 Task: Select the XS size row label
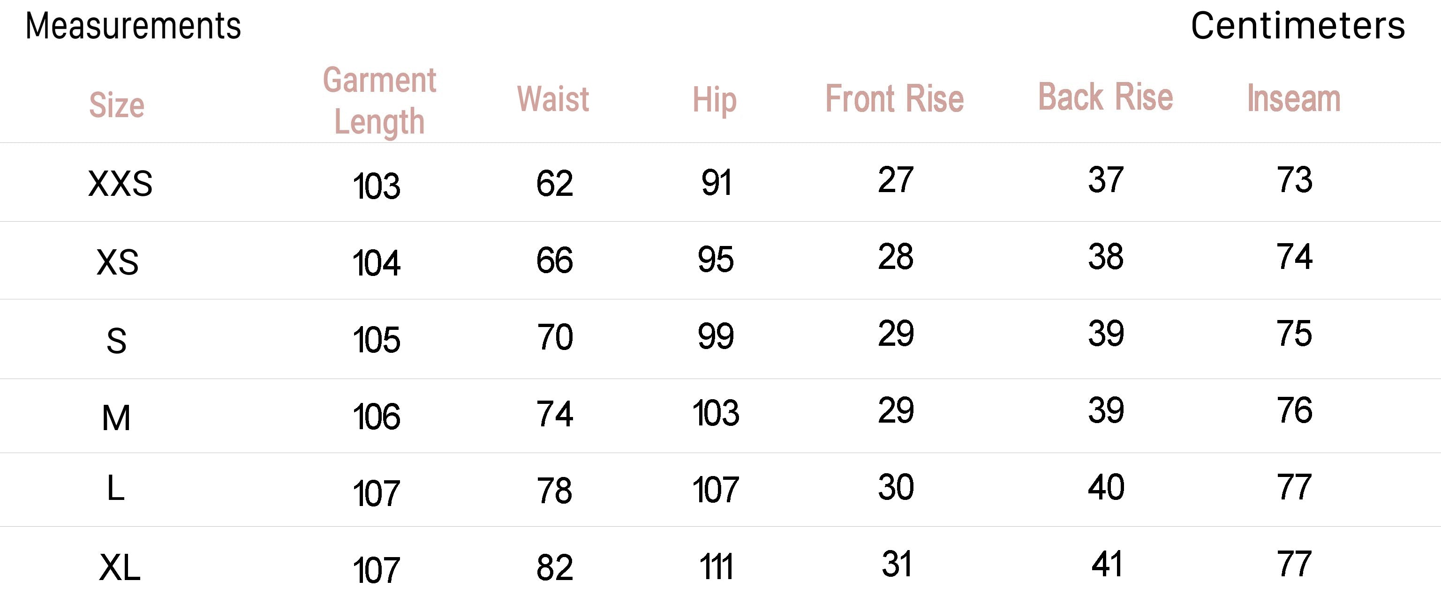118,262
